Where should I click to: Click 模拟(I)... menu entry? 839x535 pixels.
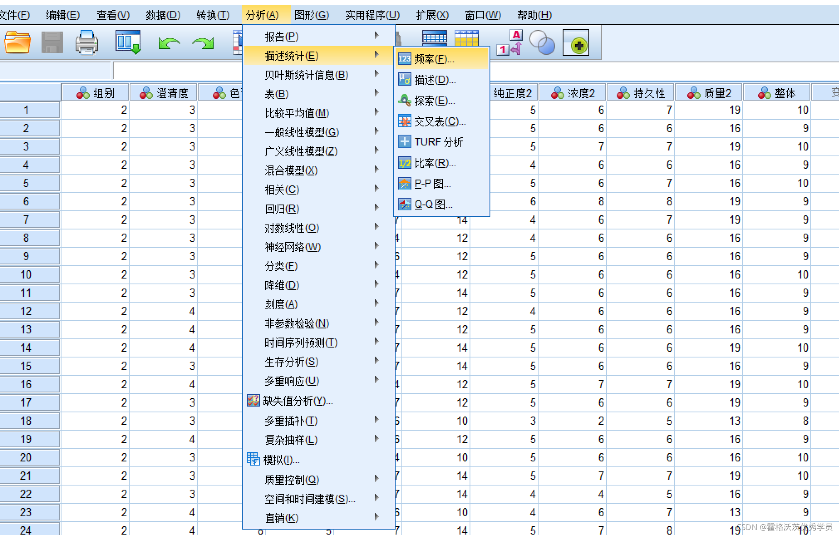[281, 460]
